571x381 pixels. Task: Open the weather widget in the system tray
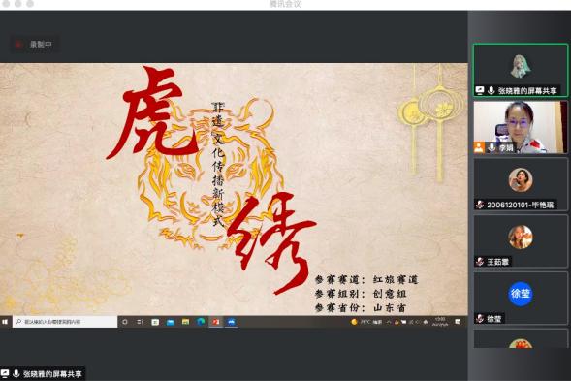coord(365,322)
